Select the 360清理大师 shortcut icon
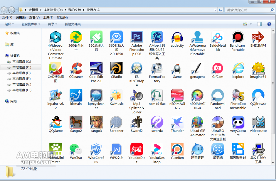Screen dimensions: 276x181 click(96, 37)
